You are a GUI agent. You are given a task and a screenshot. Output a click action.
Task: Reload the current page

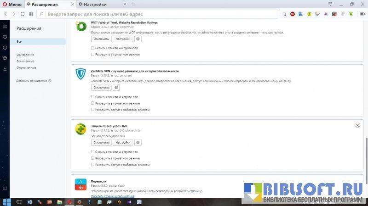pos(23,14)
